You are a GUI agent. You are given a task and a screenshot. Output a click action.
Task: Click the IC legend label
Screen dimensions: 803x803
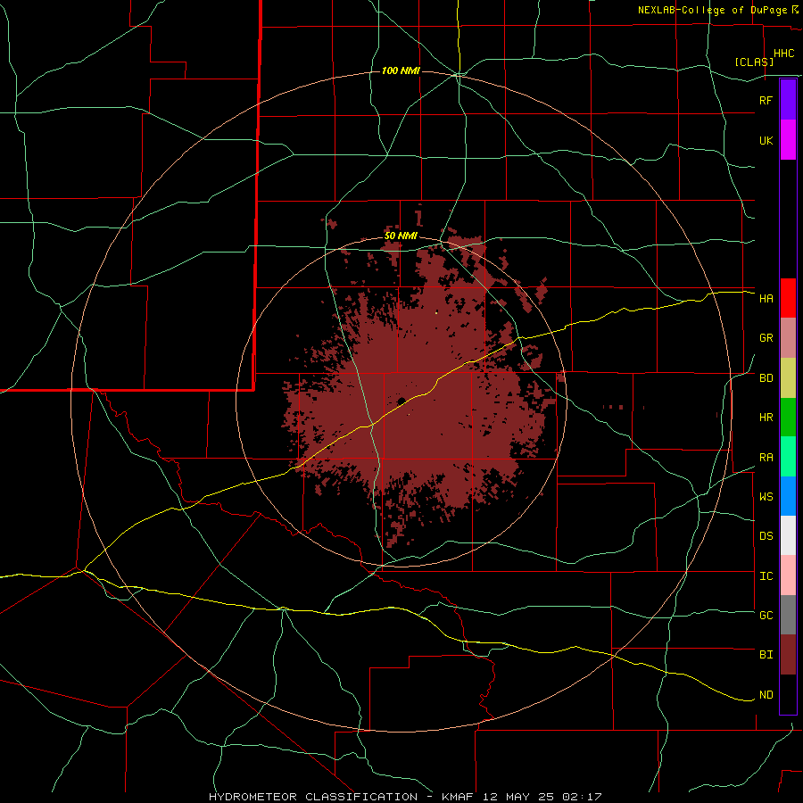766,576
